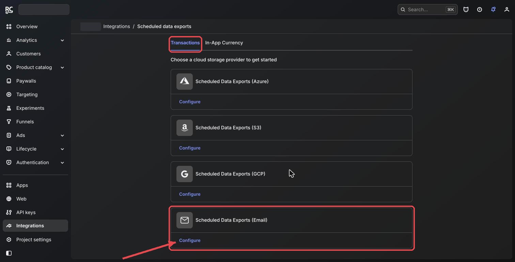This screenshot has width=515, height=262.
Task: Click the Scheduled Data Exports (Email) title
Action: pos(231,220)
